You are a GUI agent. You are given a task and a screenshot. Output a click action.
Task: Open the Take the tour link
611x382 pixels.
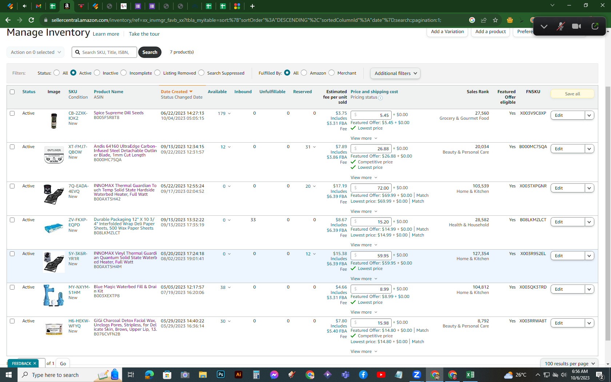tap(144, 34)
